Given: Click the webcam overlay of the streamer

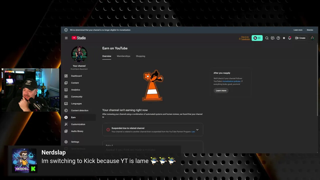Looking at the screenshot, I should 30,90.
